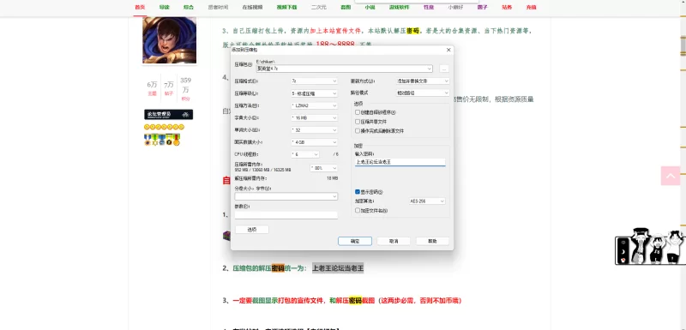Click the grey-highlighted password text 上老王论坛当老王

tap(338, 268)
